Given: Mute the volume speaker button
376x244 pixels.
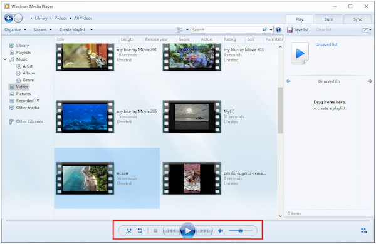Looking at the screenshot, I should (221, 231).
